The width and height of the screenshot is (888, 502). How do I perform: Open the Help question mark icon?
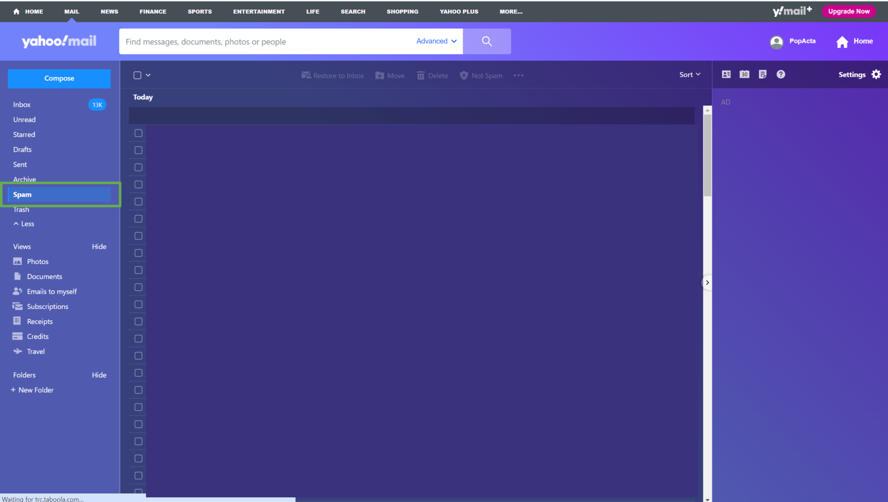pyautogui.click(x=781, y=74)
